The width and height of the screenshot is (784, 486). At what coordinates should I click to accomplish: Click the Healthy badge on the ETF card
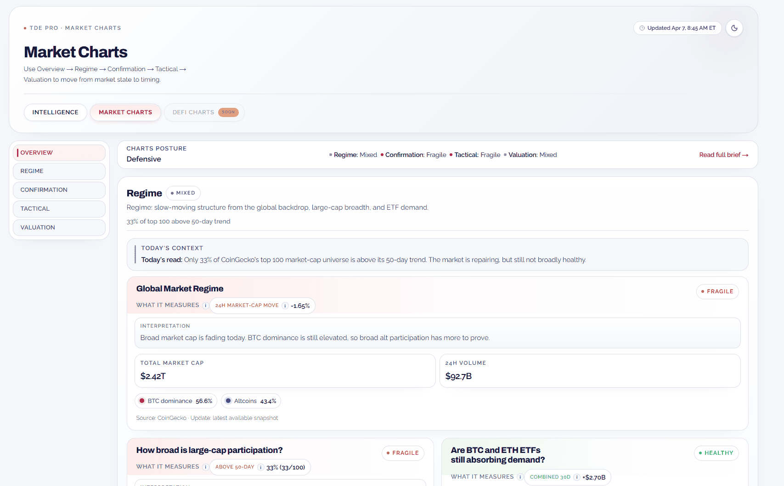(x=716, y=453)
